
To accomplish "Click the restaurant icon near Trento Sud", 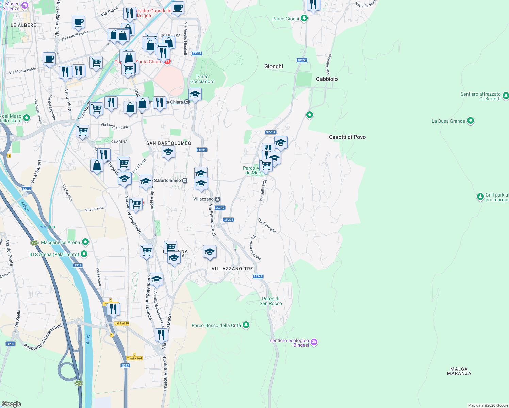I will click(161, 335).
